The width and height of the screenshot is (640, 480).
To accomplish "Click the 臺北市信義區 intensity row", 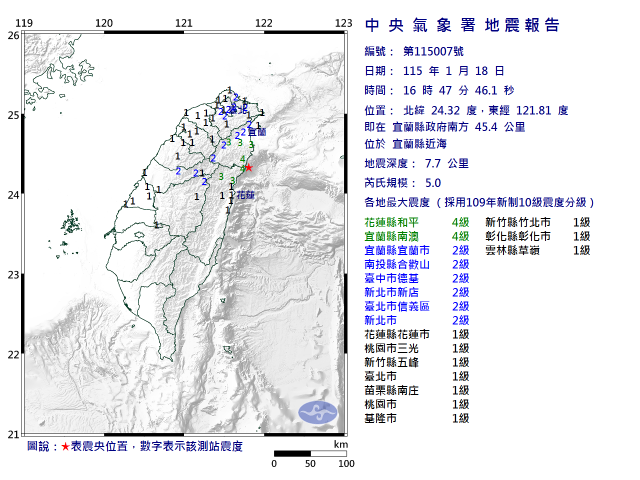I will pos(416,306).
